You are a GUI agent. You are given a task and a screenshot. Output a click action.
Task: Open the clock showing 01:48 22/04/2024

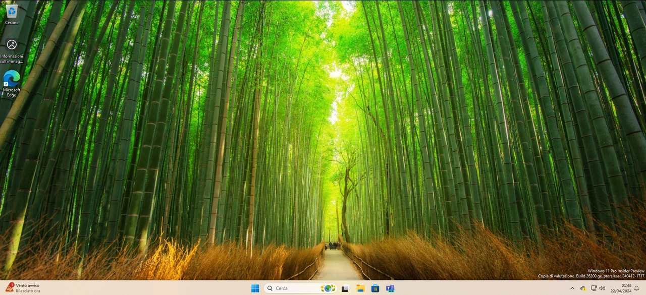point(621,288)
